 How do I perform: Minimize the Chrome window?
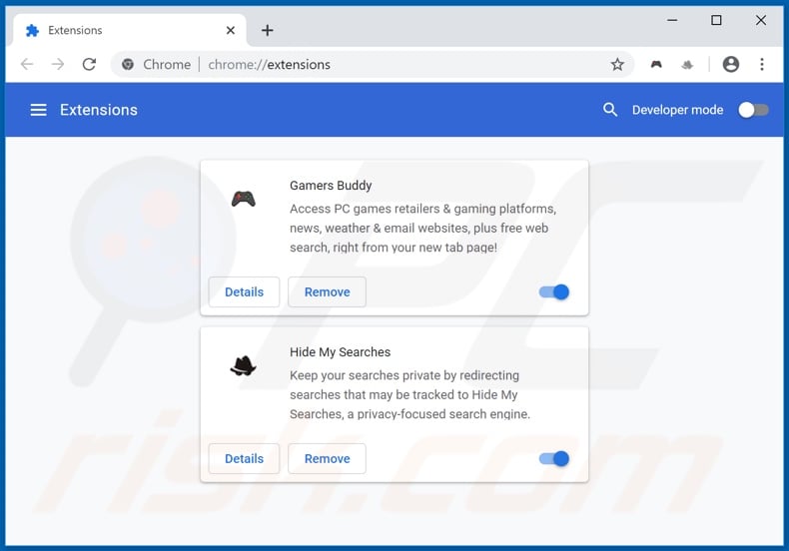click(x=672, y=20)
